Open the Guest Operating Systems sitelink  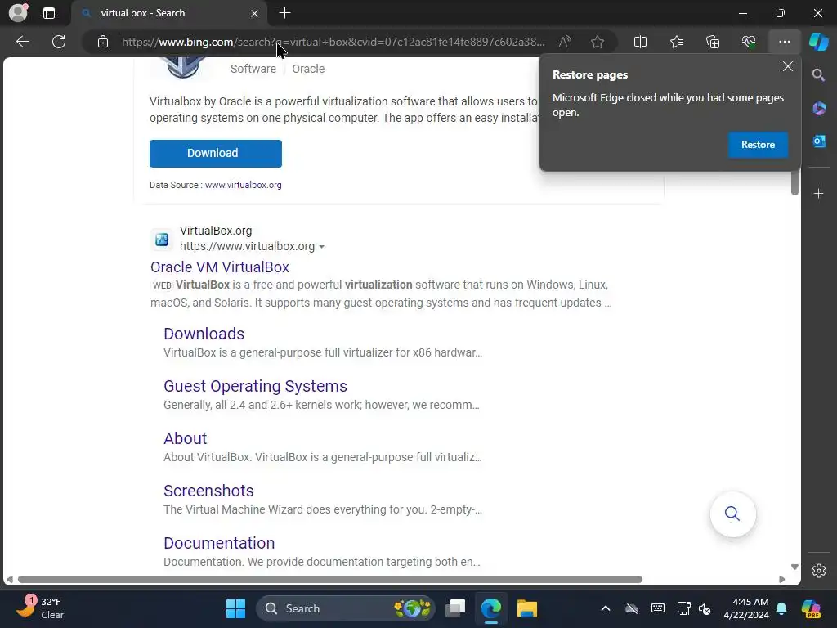pos(255,386)
